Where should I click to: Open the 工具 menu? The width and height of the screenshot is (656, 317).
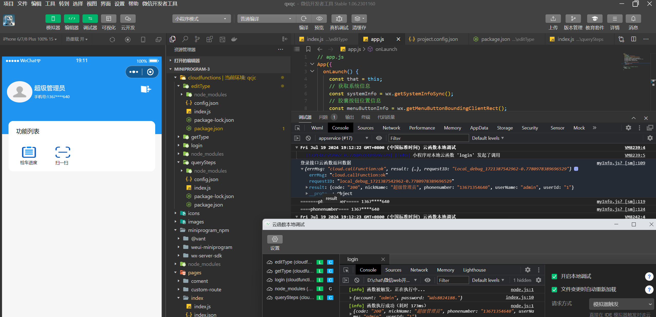pyautogui.click(x=50, y=4)
